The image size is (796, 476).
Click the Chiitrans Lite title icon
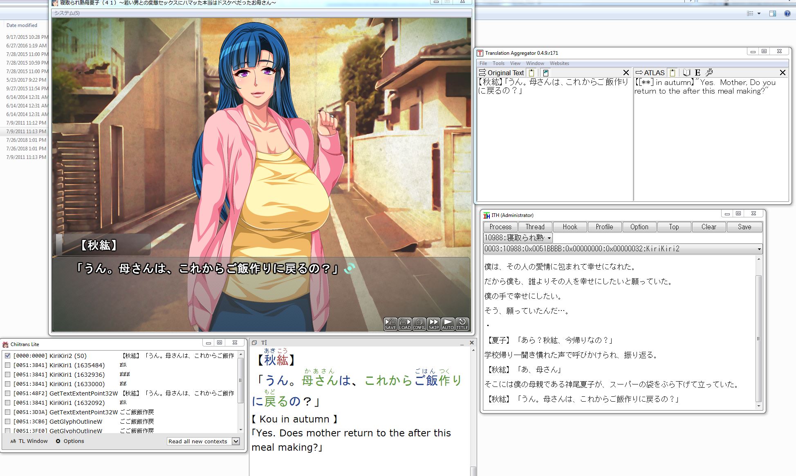tap(6, 344)
